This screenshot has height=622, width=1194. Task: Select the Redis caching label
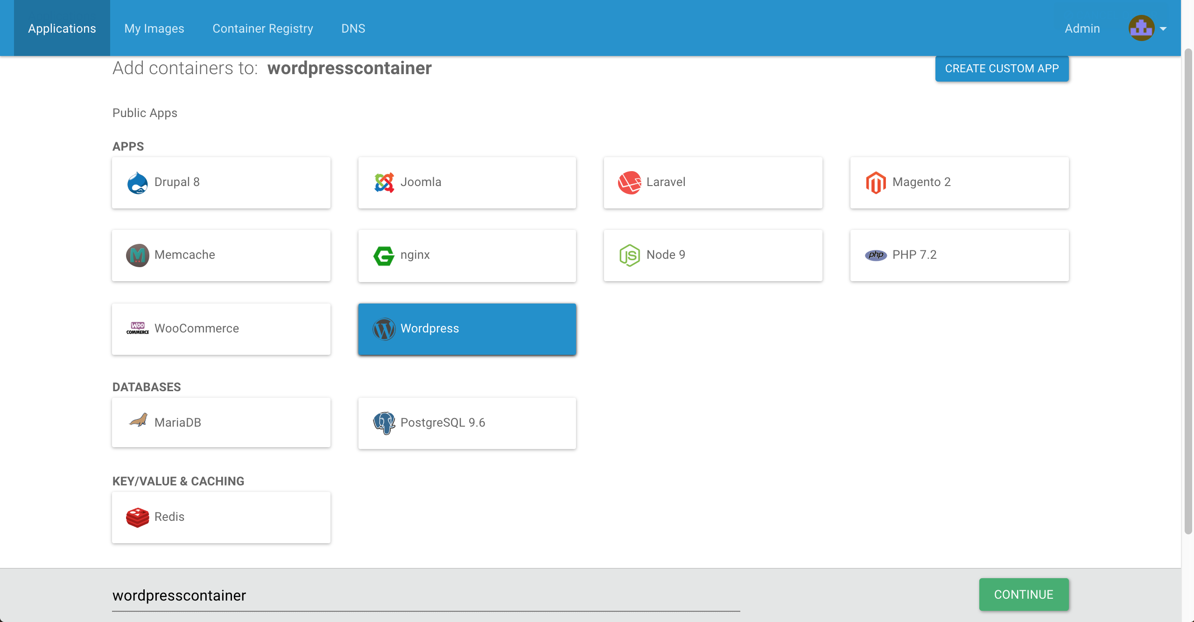pos(169,517)
